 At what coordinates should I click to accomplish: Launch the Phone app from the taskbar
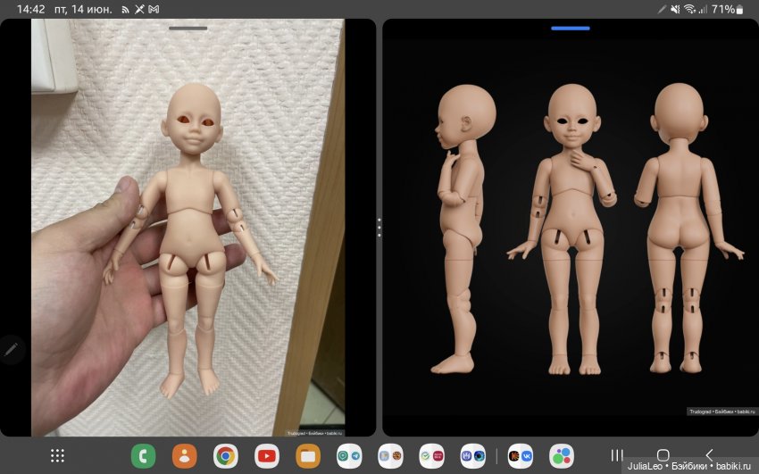(143, 455)
